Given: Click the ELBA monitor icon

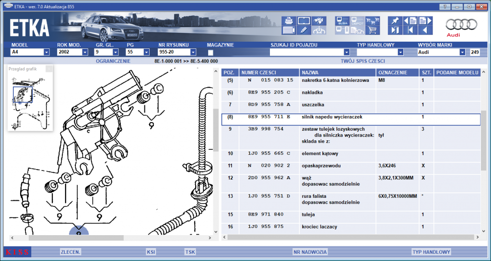Looking at the screenshot, I should 342,21.
